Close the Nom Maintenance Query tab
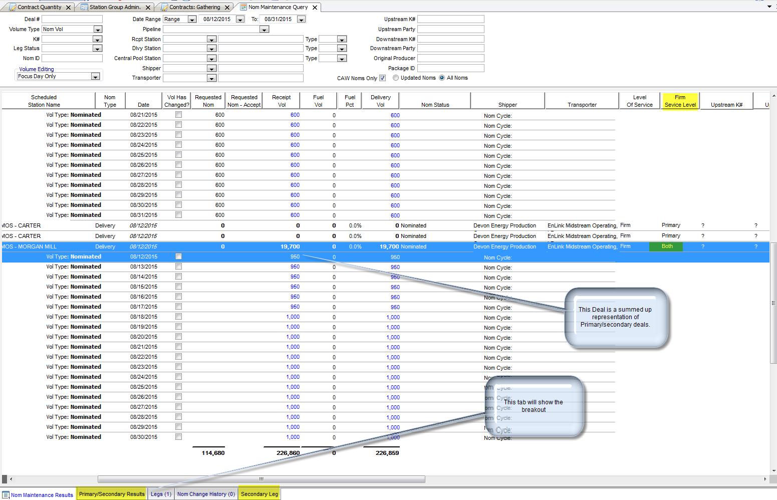Viewport: 777px width, 500px height. click(x=315, y=8)
